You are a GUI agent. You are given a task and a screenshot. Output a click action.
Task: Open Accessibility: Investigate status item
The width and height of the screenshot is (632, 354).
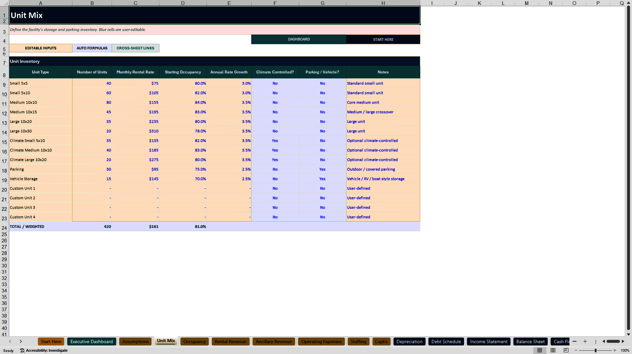(x=44, y=350)
